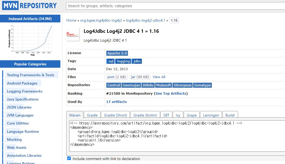Open the Central repository badge
Viewport: 285px width, 164px height.
[x=114, y=85]
